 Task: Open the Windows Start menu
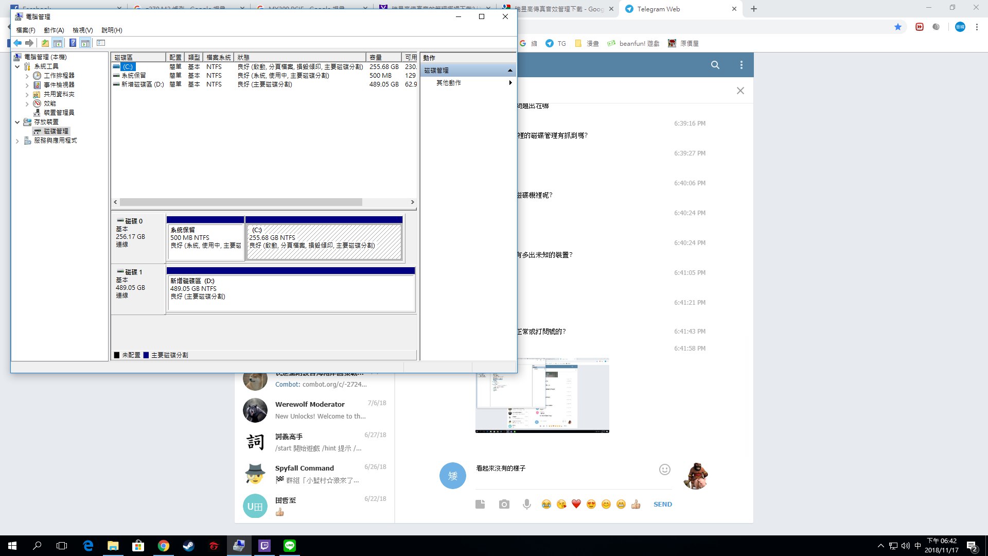pyautogui.click(x=12, y=546)
